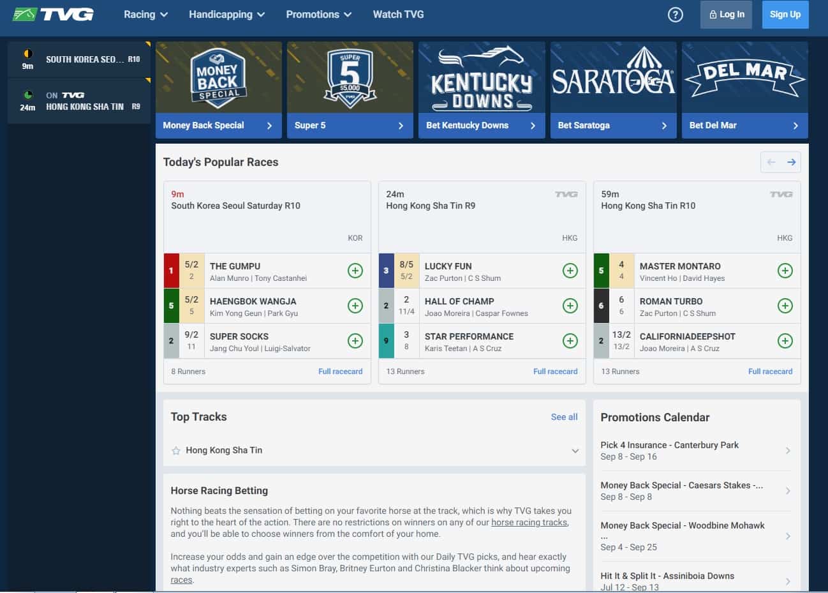Image resolution: width=828 pixels, height=593 pixels.
Task: Click Pick 4 Insurance - Canterbury Park
Action: click(x=669, y=445)
